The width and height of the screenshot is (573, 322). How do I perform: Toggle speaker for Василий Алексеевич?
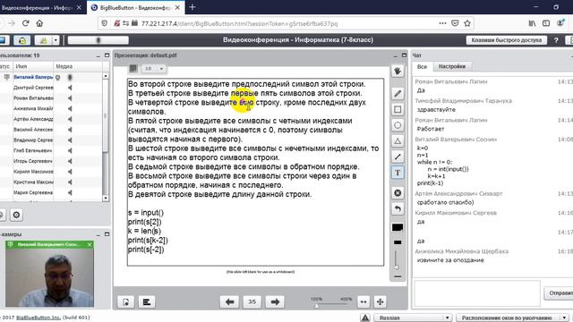pos(70,129)
